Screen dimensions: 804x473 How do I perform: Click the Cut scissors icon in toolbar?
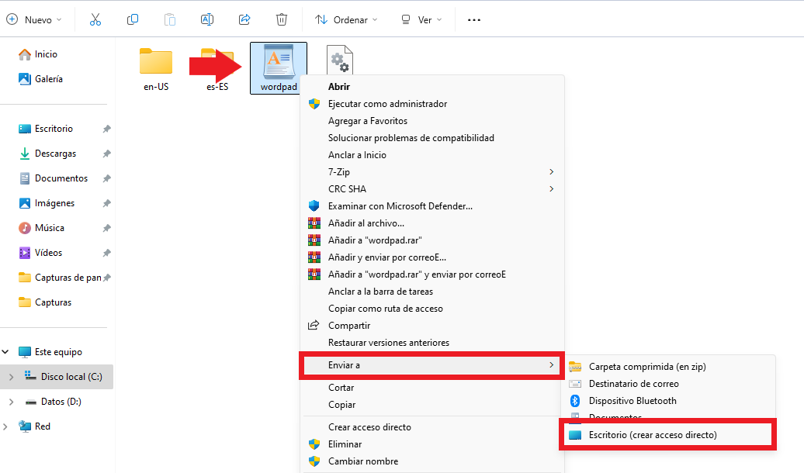coord(95,20)
